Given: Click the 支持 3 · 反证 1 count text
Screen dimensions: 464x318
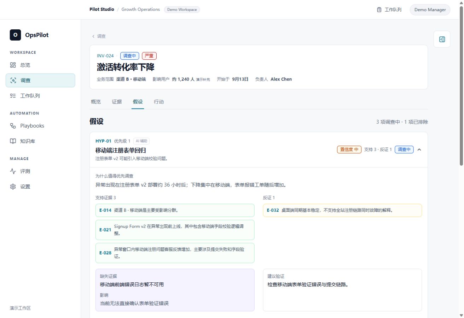Looking at the screenshot, I should click(378, 149).
